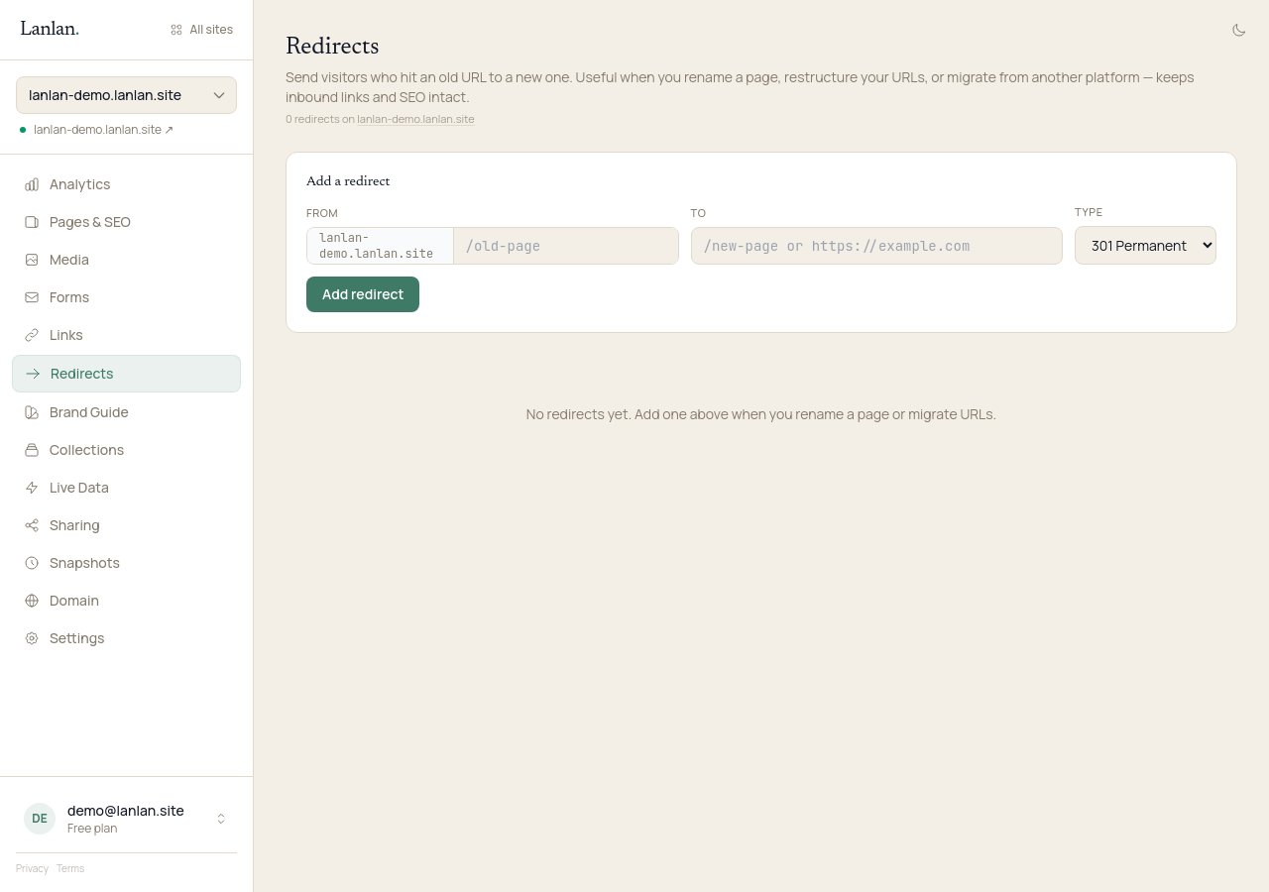Go to Links page
The image size is (1269, 892).
pos(126,335)
